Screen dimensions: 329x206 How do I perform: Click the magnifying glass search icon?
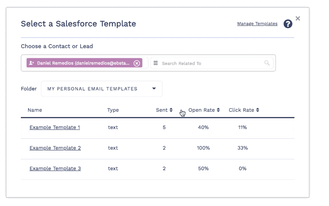point(267,63)
